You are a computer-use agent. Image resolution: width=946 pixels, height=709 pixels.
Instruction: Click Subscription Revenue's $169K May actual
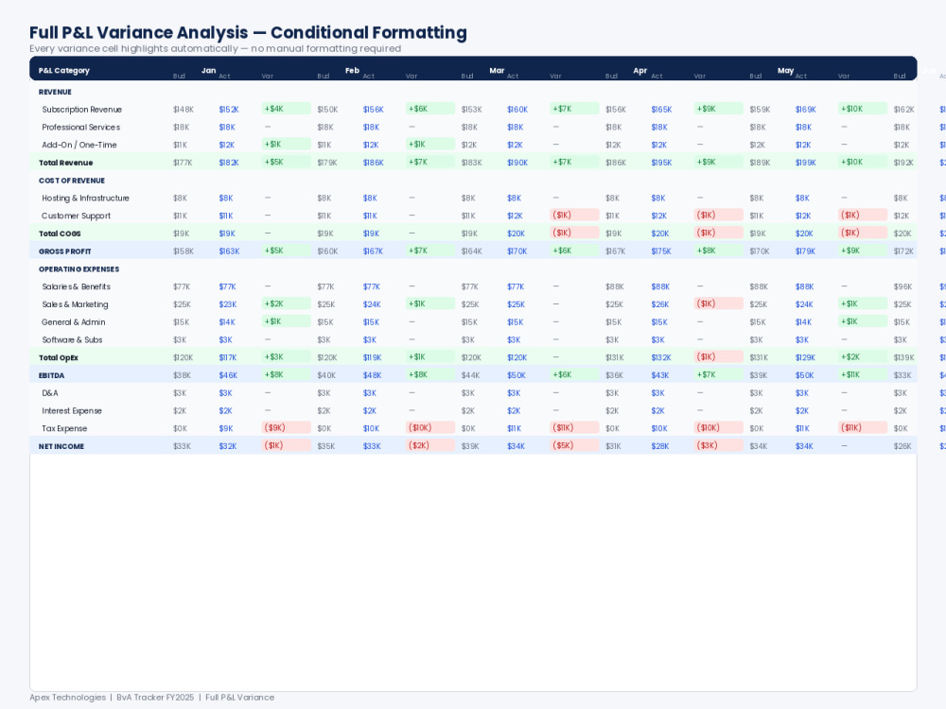[x=805, y=110]
